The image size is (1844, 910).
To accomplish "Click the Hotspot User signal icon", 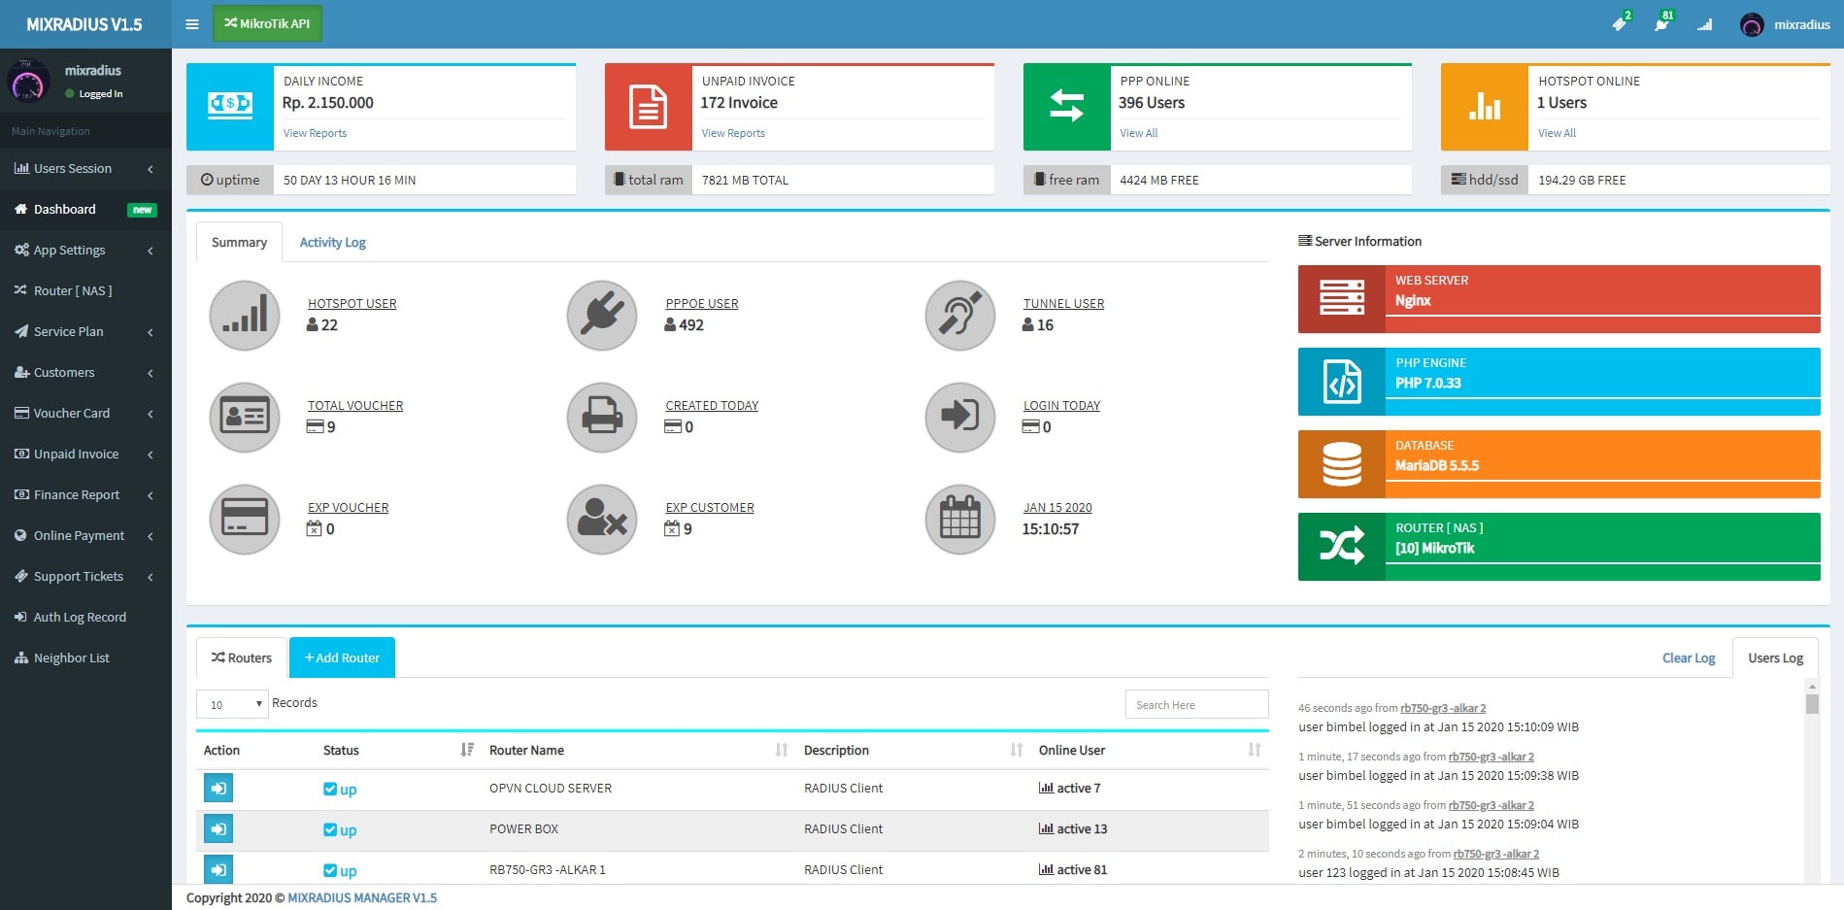I will pos(245,315).
